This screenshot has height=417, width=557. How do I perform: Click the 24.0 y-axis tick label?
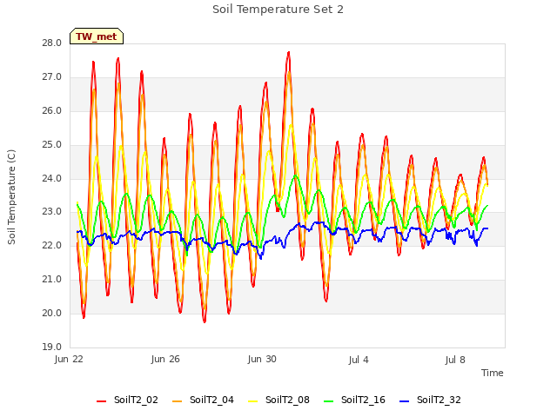[x=52, y=178]
